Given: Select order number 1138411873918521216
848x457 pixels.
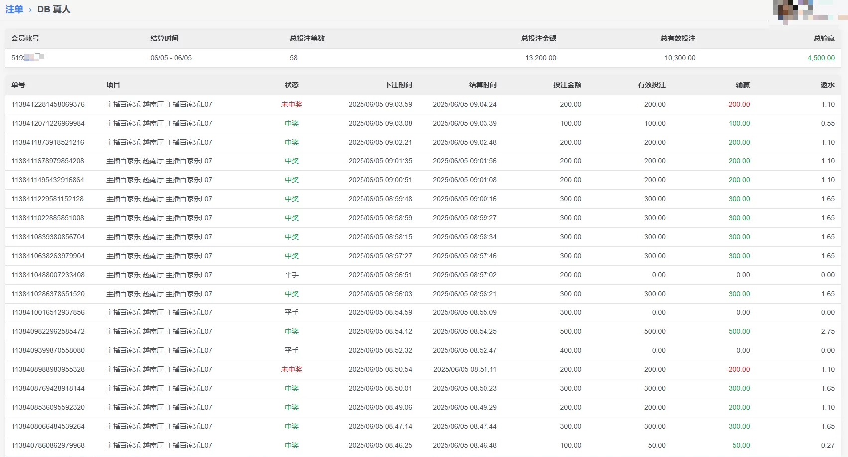Looking at the screenshot, I should pos(48,142).
